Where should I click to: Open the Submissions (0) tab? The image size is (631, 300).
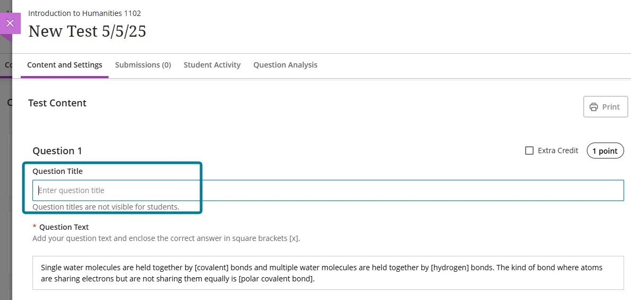(x=143, y=65)
